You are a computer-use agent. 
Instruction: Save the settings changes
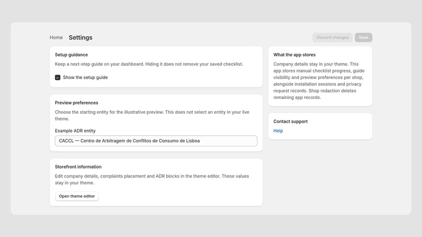(x=363, y=37)
